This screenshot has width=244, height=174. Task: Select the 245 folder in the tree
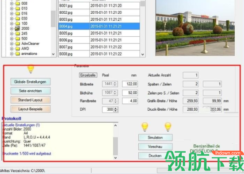point(24,34)
